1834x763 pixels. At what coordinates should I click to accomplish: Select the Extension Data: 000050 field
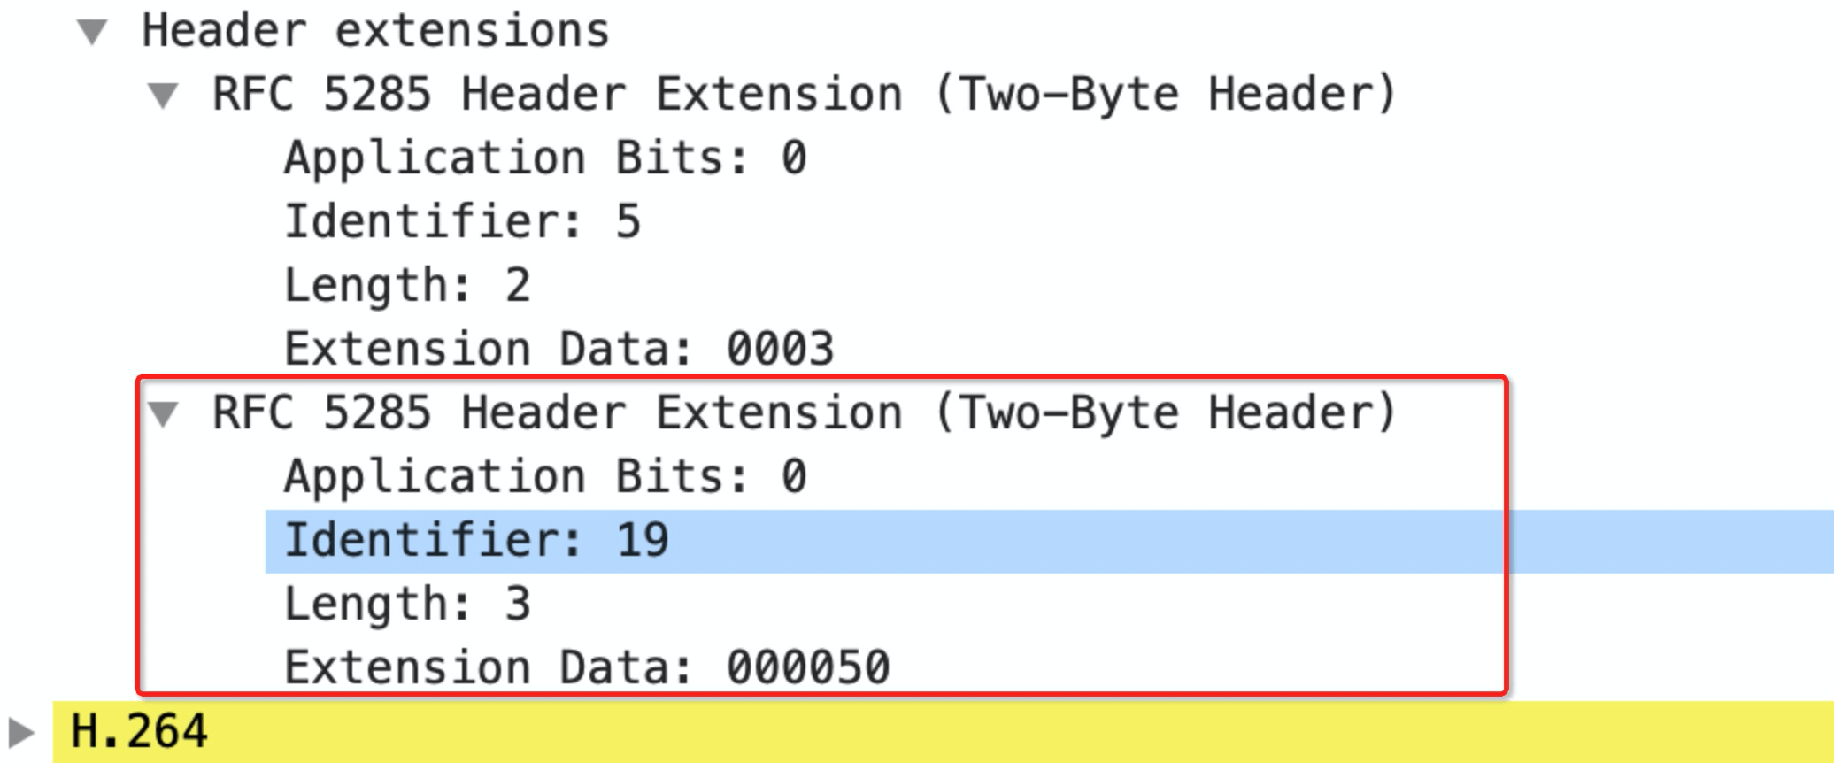[586, 668]
